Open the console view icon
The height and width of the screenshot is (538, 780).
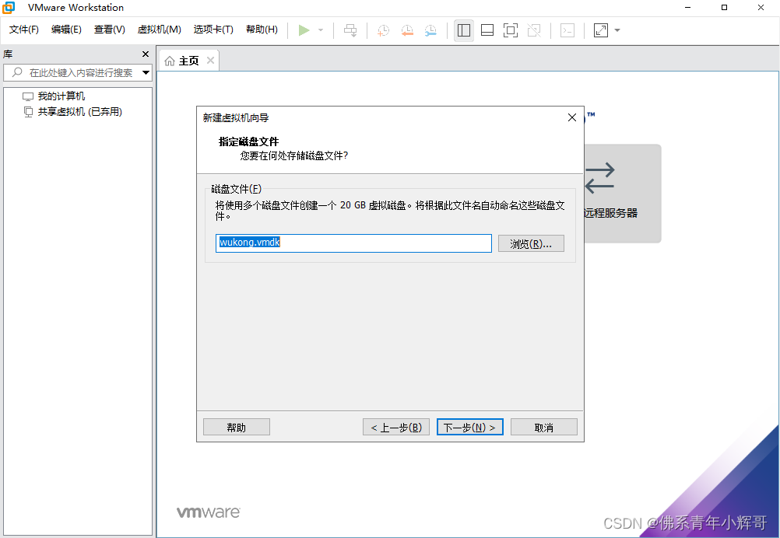pyautogui.click(x=567, y=30)
